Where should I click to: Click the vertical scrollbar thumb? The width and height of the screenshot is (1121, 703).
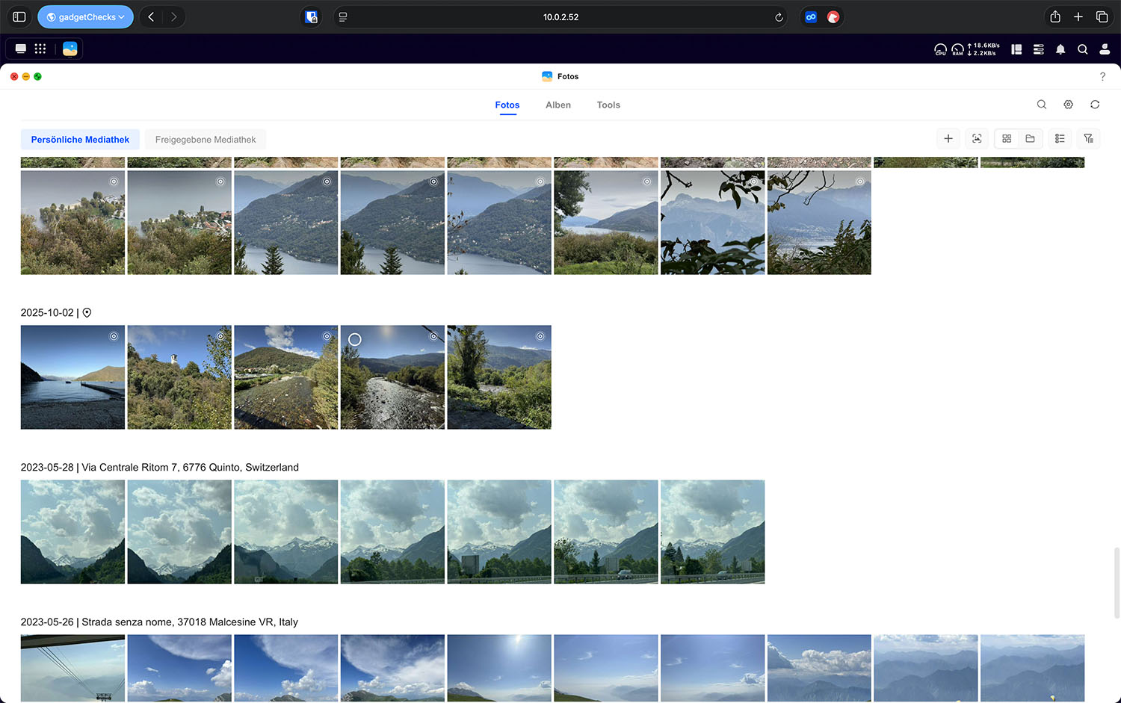click(1117, 583)
